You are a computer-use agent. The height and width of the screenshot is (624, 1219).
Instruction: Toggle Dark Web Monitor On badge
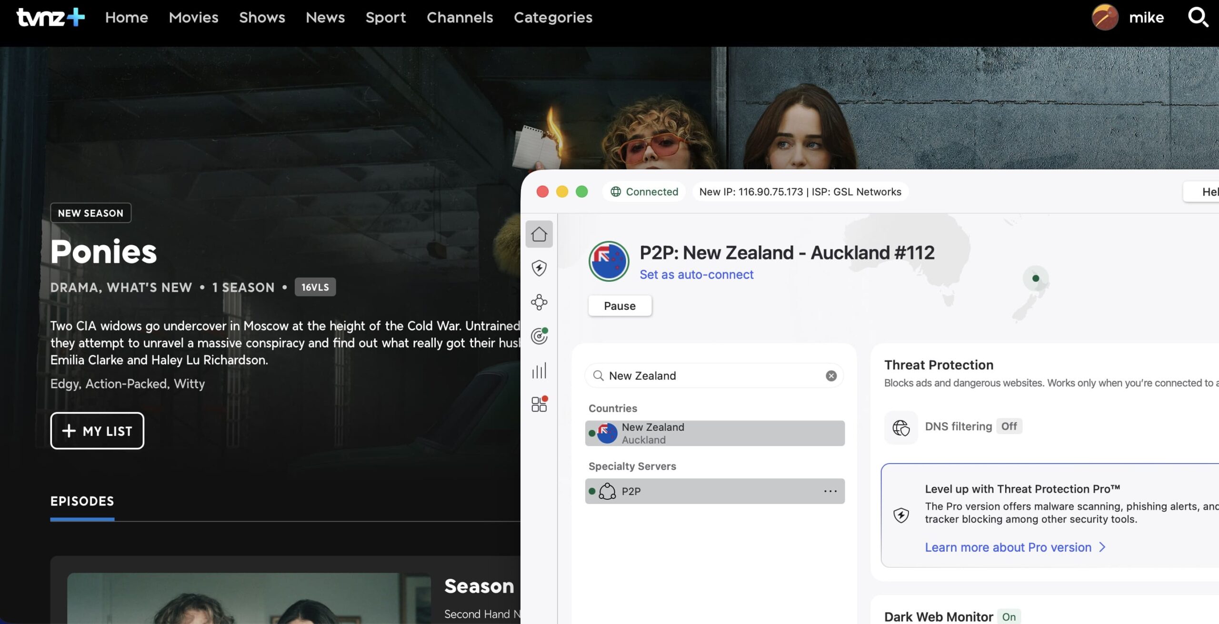[x=1009, y=617]
